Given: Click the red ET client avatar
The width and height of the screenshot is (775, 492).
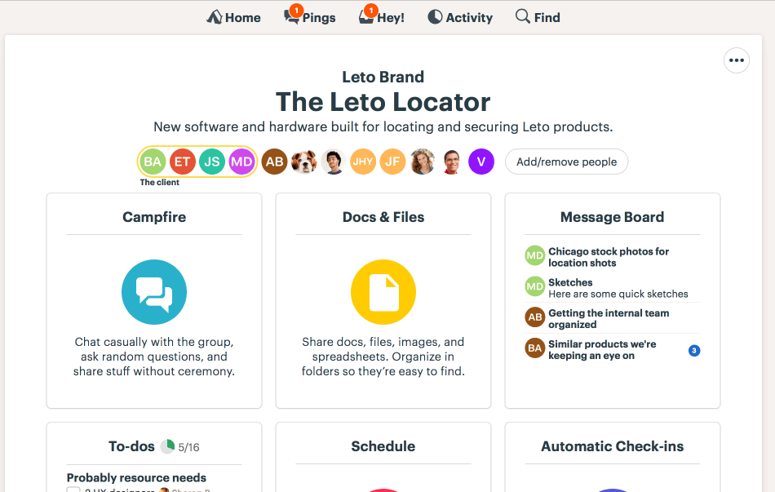Looking at the screenshot, I should click(182, 162).
